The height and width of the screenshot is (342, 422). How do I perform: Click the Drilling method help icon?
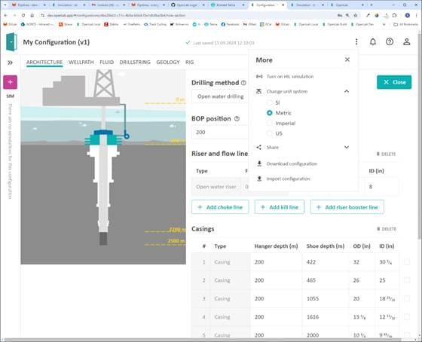tap(243, 83)
